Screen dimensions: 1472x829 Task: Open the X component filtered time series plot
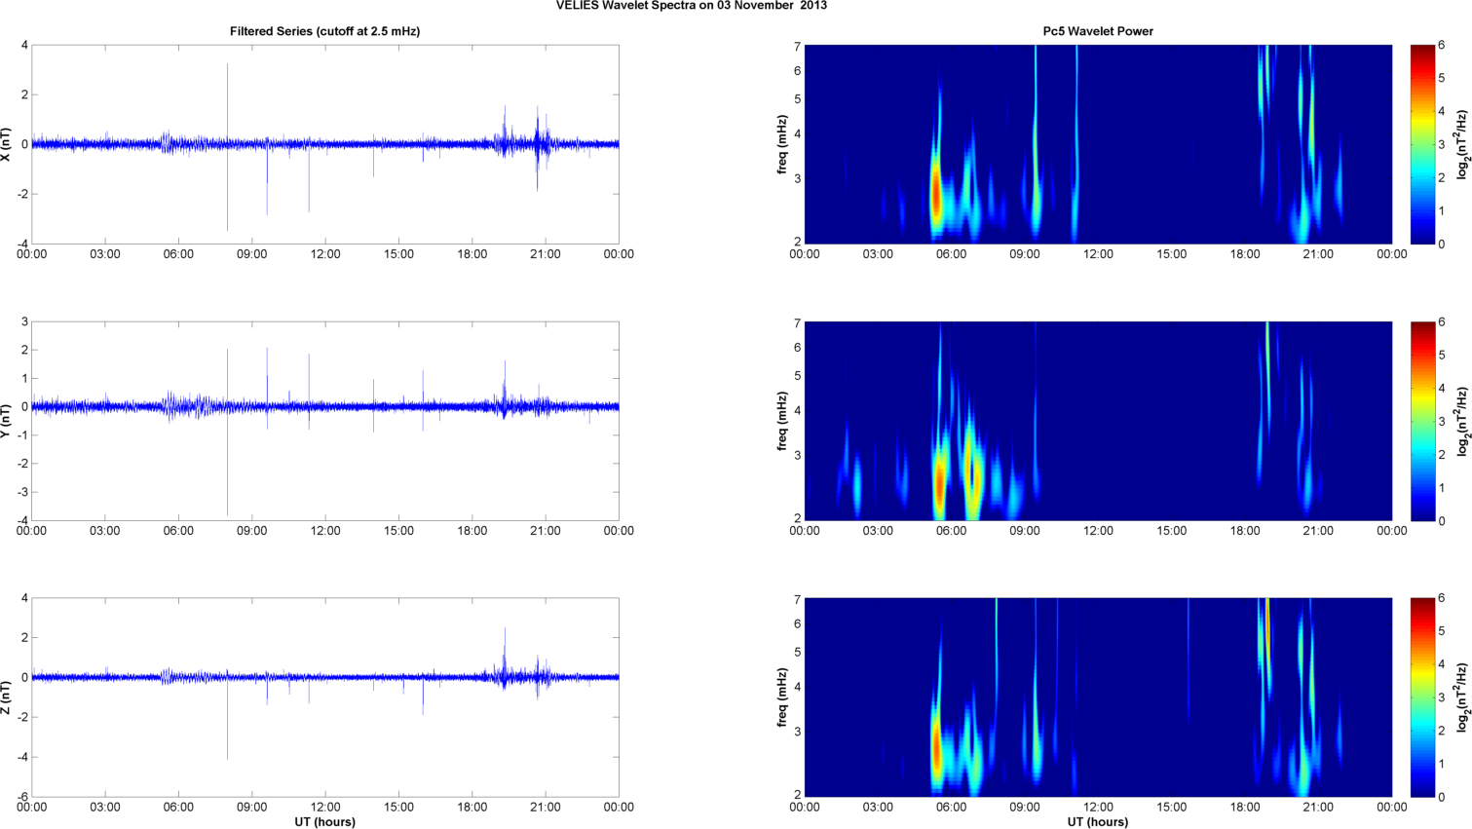click(x=325, y=144)
